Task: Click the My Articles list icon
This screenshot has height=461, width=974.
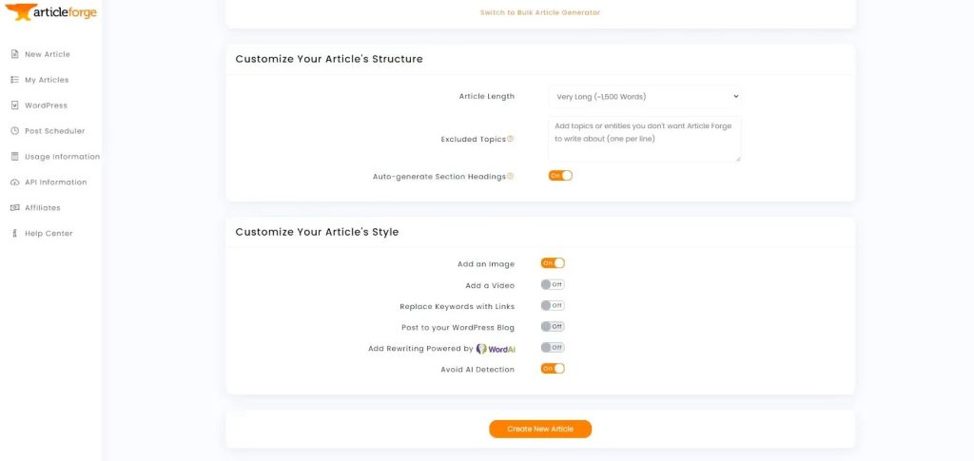Action: (x=15, y=80)
